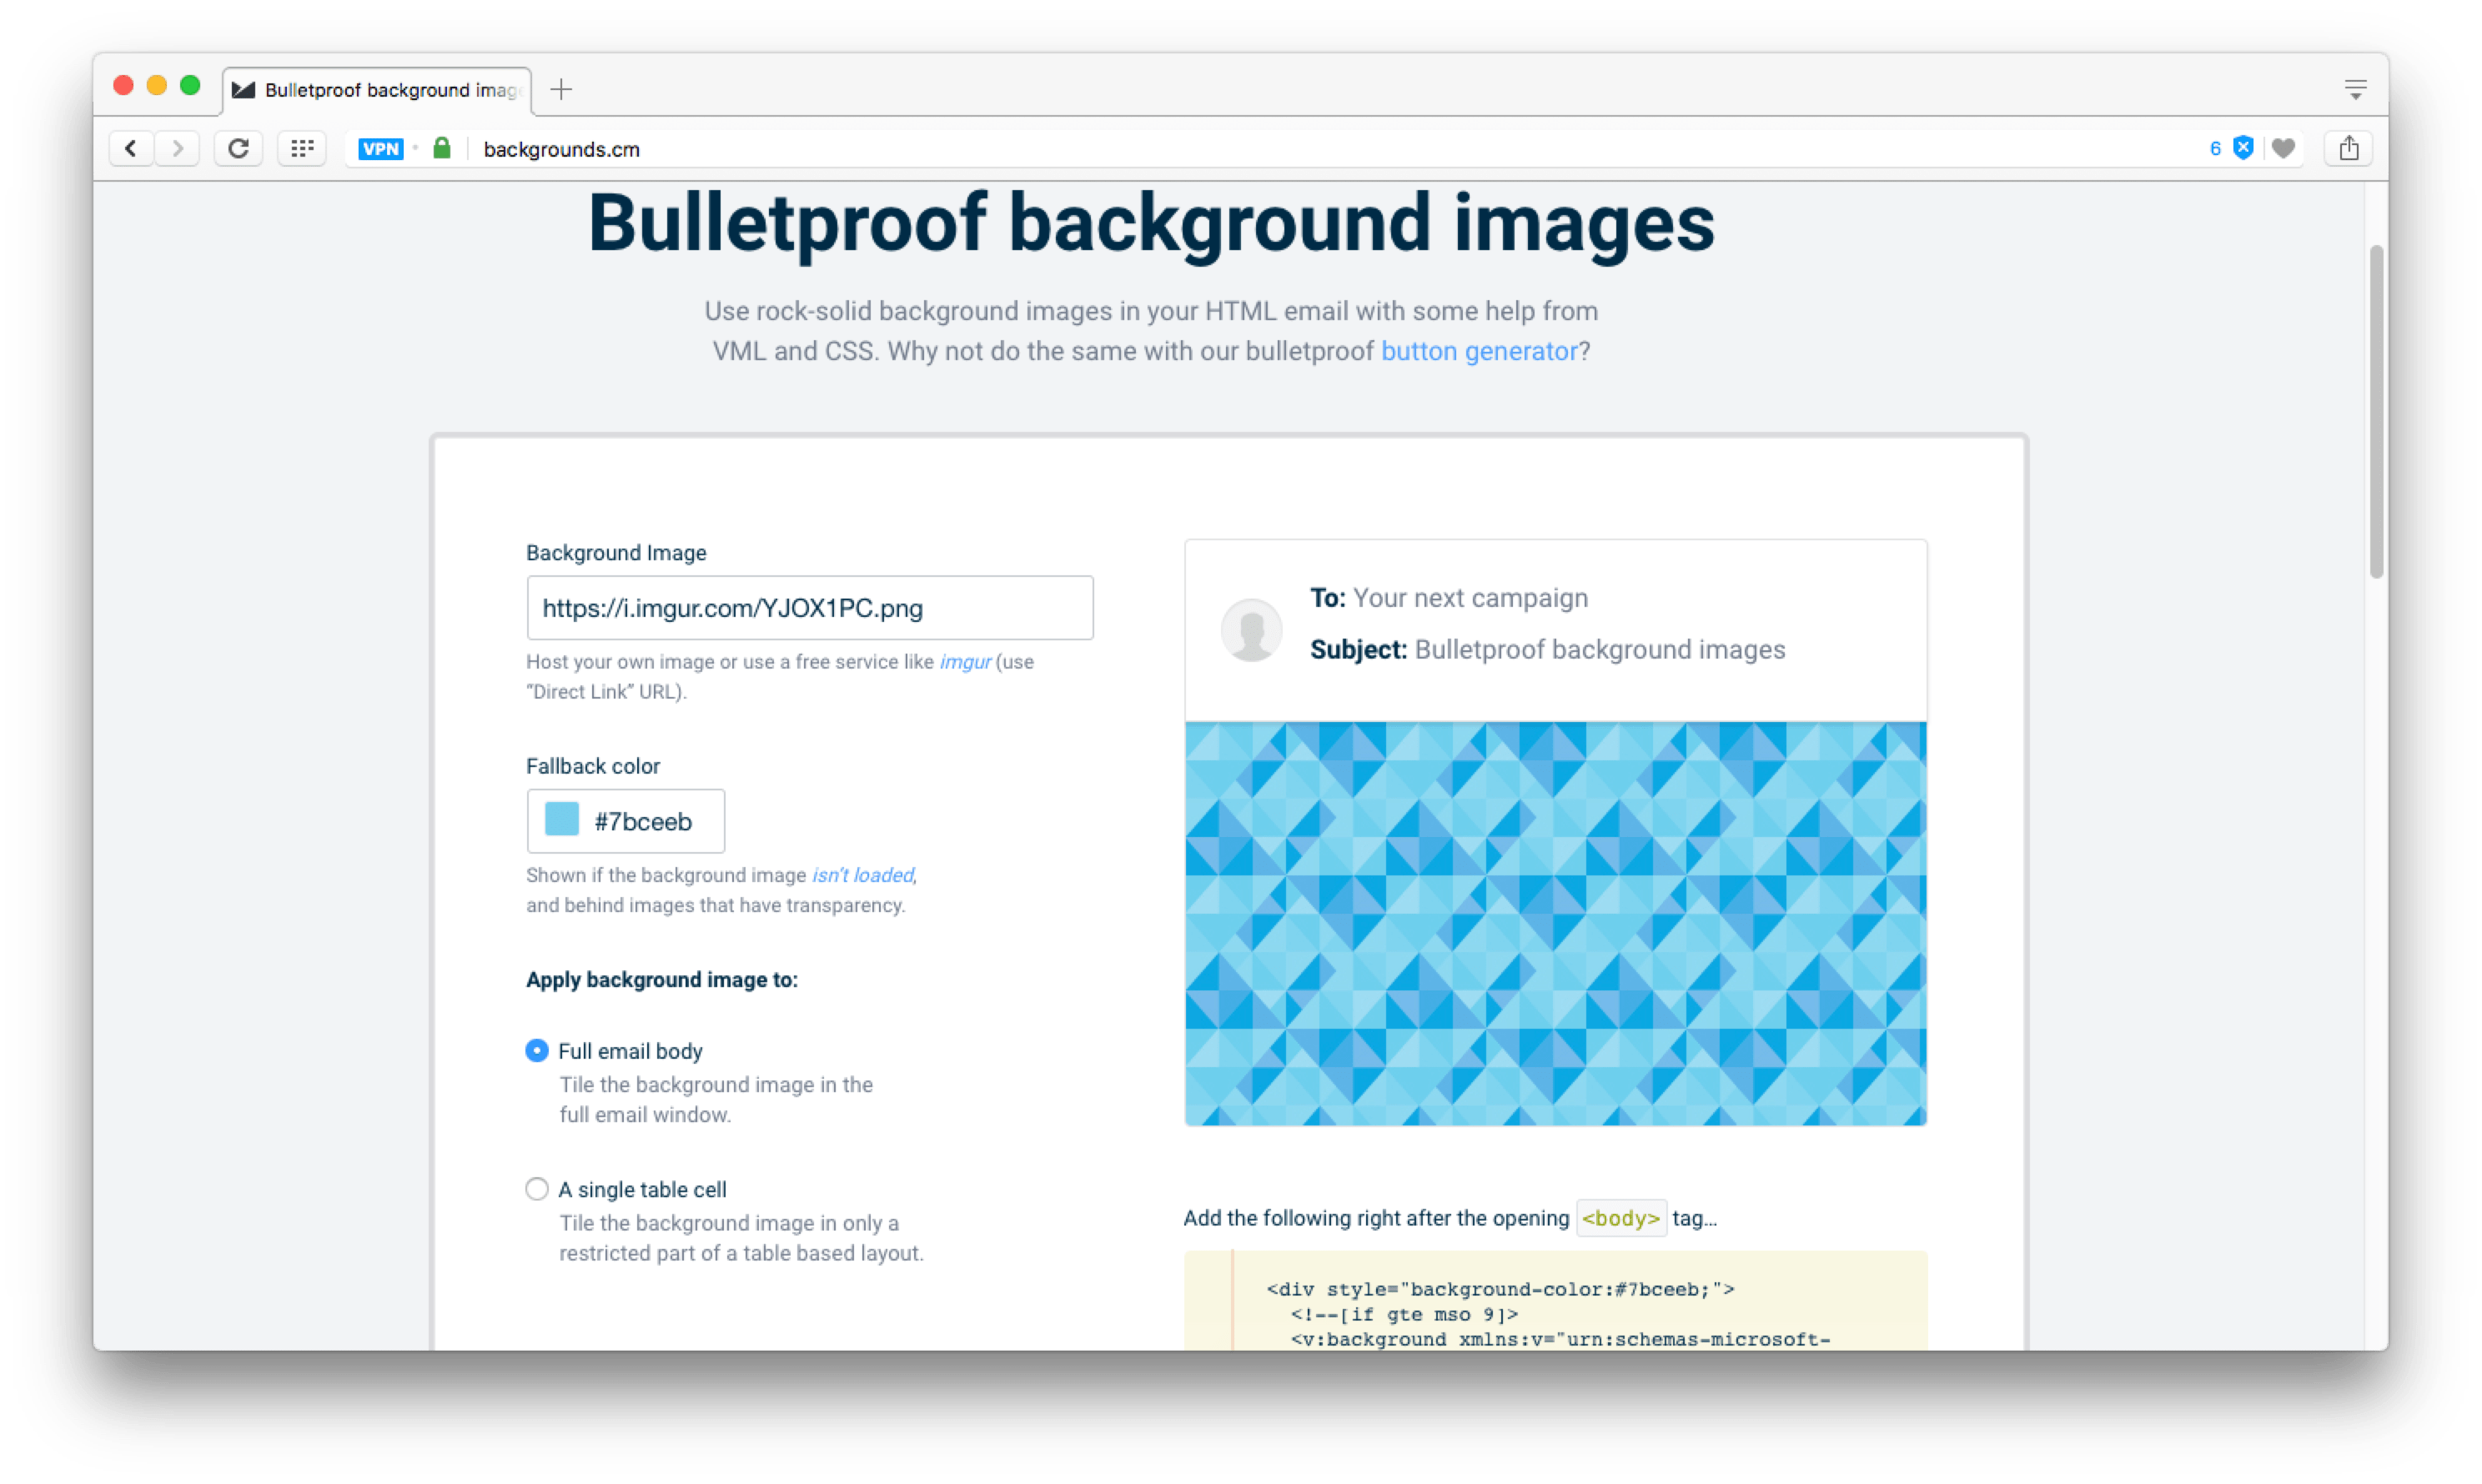Open the tab menu icon at the top right
This screenshot has height=1484, width=2482.
(2355, 90)
